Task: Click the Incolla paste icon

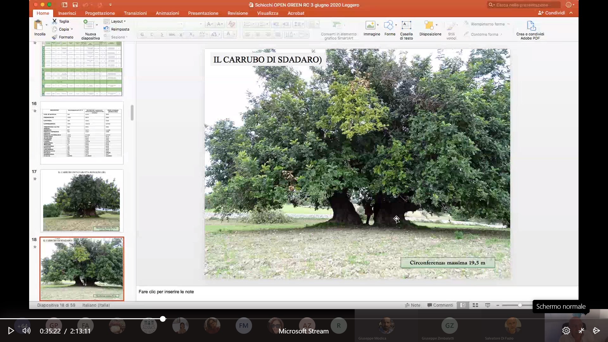Action: click(x=39, y=25)
